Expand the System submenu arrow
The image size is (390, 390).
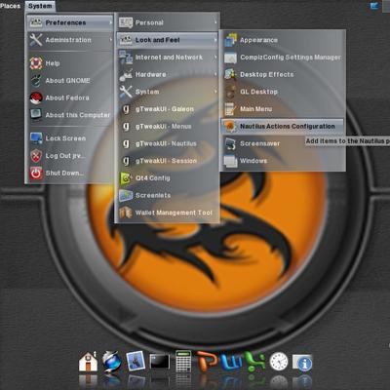[215, 92]
